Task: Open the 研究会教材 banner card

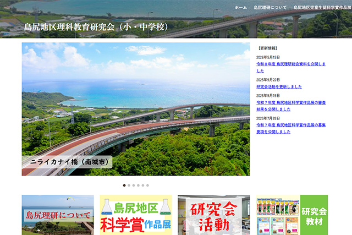Action: [x=292, y=215]
